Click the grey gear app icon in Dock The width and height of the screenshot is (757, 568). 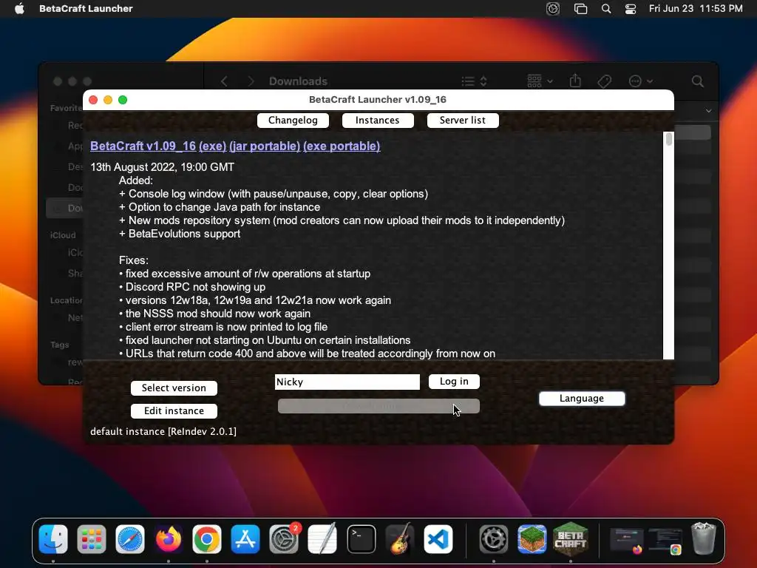[x=493, y=539]
